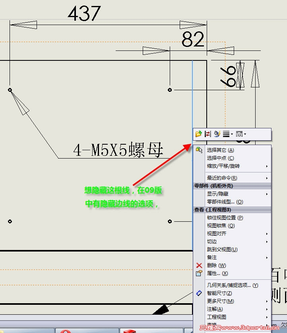
Task: Expand the 视图对齐 submenu
Action: point(232,234)
